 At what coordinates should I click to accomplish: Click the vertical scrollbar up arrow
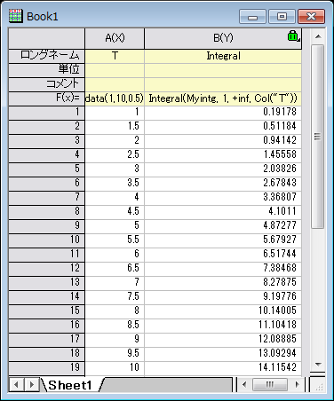[x=318, y=36]
